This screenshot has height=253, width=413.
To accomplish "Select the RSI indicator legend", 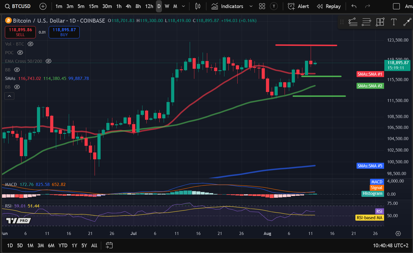I will pos(8,206).
